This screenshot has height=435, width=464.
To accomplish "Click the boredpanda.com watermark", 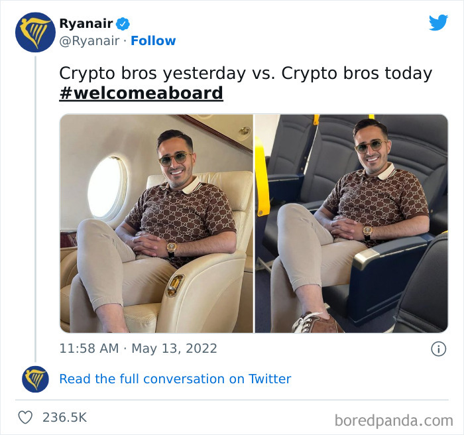I will pos(394,420).
